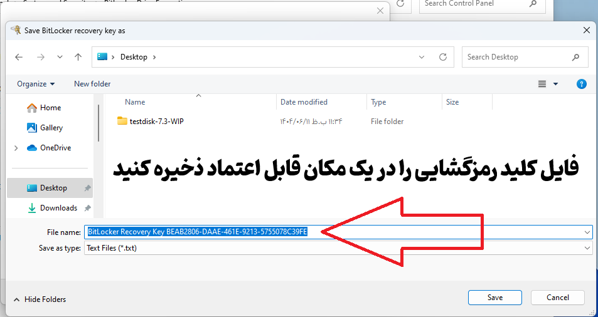
Task: Expand the OneDrive tree node
Action: [16, 148]
